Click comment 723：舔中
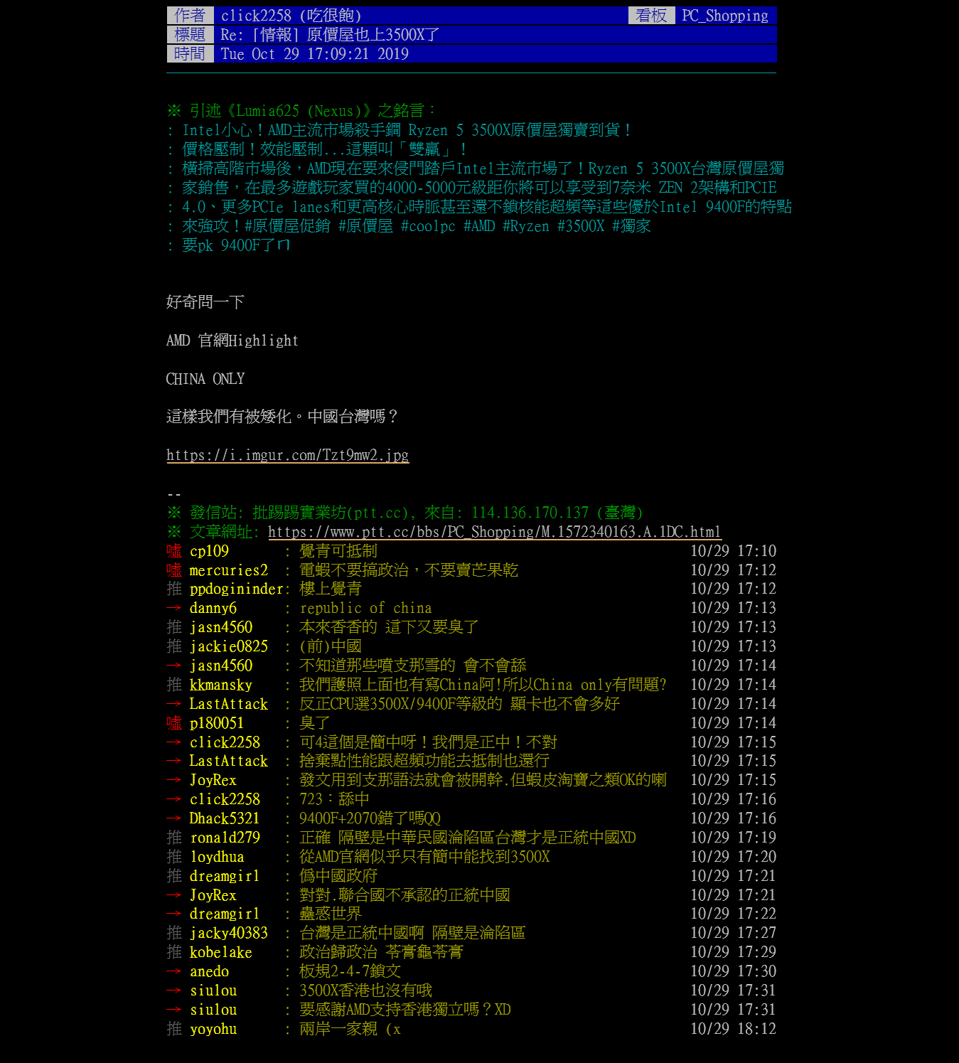Viewport: 959px width, 1063px height. tap(334, 799)
